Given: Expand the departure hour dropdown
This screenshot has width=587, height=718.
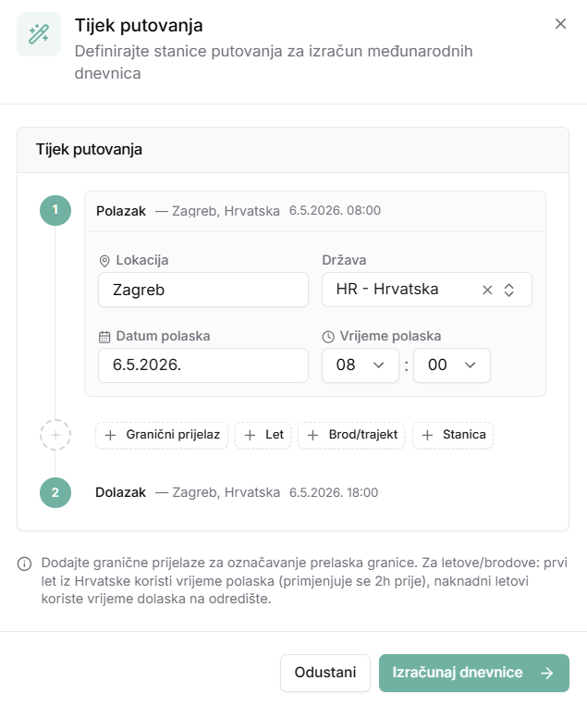Looking at the screenshot, I should [x=361, y=365].
